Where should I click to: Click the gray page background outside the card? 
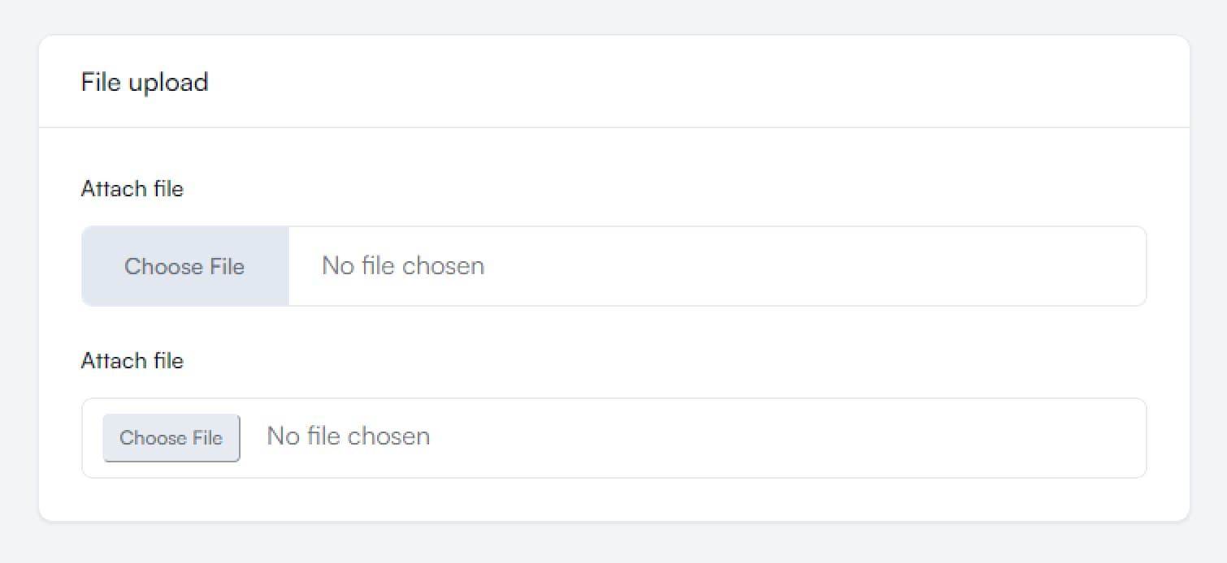[613, 544]
